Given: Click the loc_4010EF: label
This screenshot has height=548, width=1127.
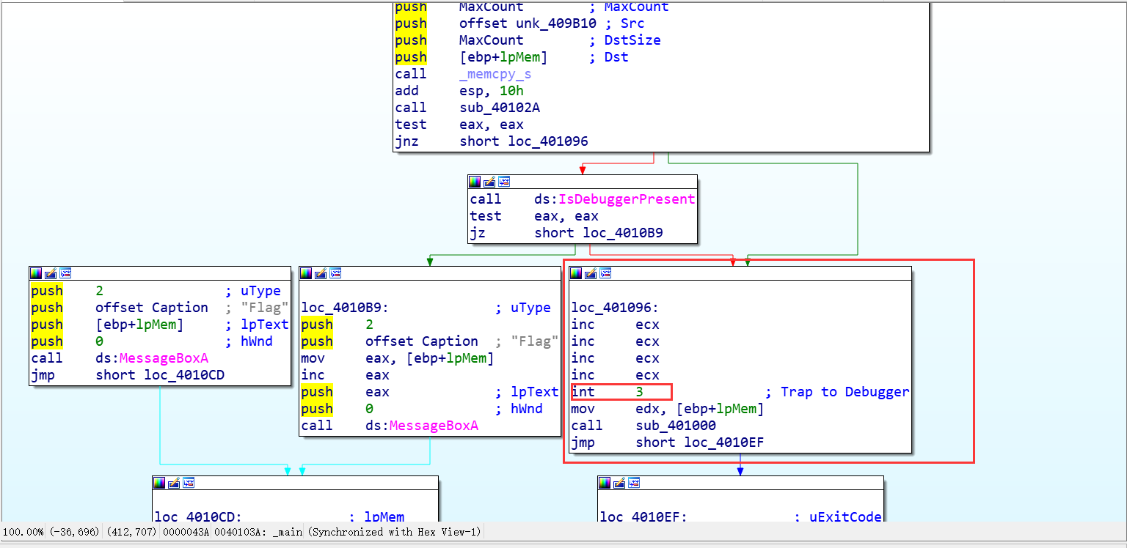Looking at the screenshot, I should tap(643, 516).
